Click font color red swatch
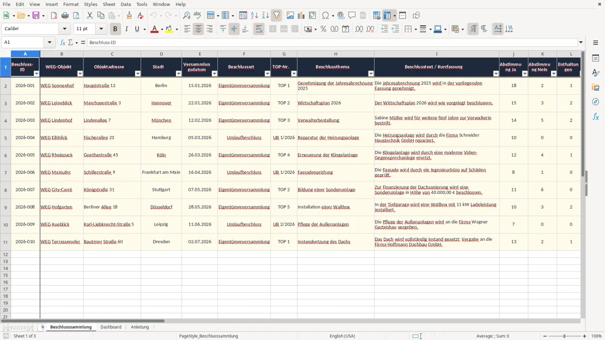Screen dimensions: 605x340 pyautogui.click(x=154, y=29)
